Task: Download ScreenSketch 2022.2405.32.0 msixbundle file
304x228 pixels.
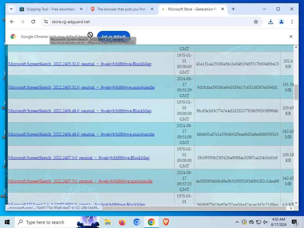Action: point(81,87)
